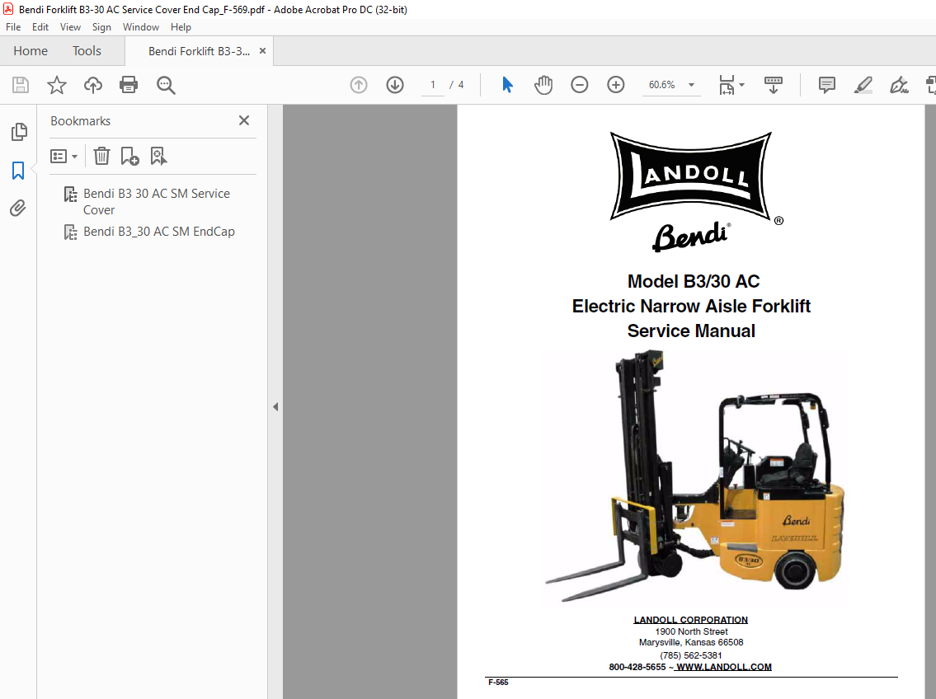Open the Sign document tool
This screenshot has height=699, width=936.
(899, 85)
